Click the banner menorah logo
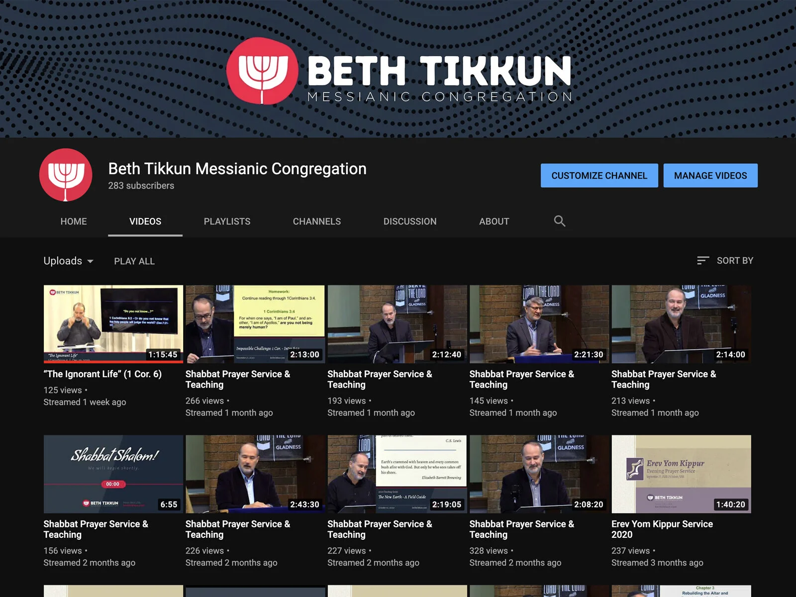The height and width of the screenshot is (597, 796). tap(262, 70)
